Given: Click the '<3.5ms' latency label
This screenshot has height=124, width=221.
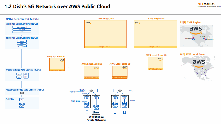Looking at the screenshot, I should [85, 94].
